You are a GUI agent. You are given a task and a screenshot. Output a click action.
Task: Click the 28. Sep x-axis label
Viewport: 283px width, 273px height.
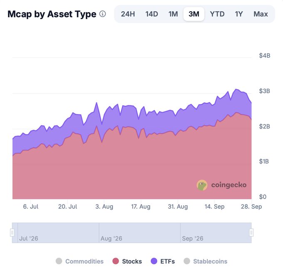tap(251, 206)
